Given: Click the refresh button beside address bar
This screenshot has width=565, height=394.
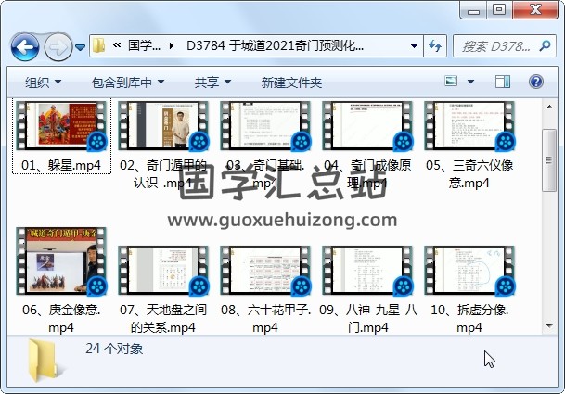Looking at the screenshot, I should pos(436,45).
